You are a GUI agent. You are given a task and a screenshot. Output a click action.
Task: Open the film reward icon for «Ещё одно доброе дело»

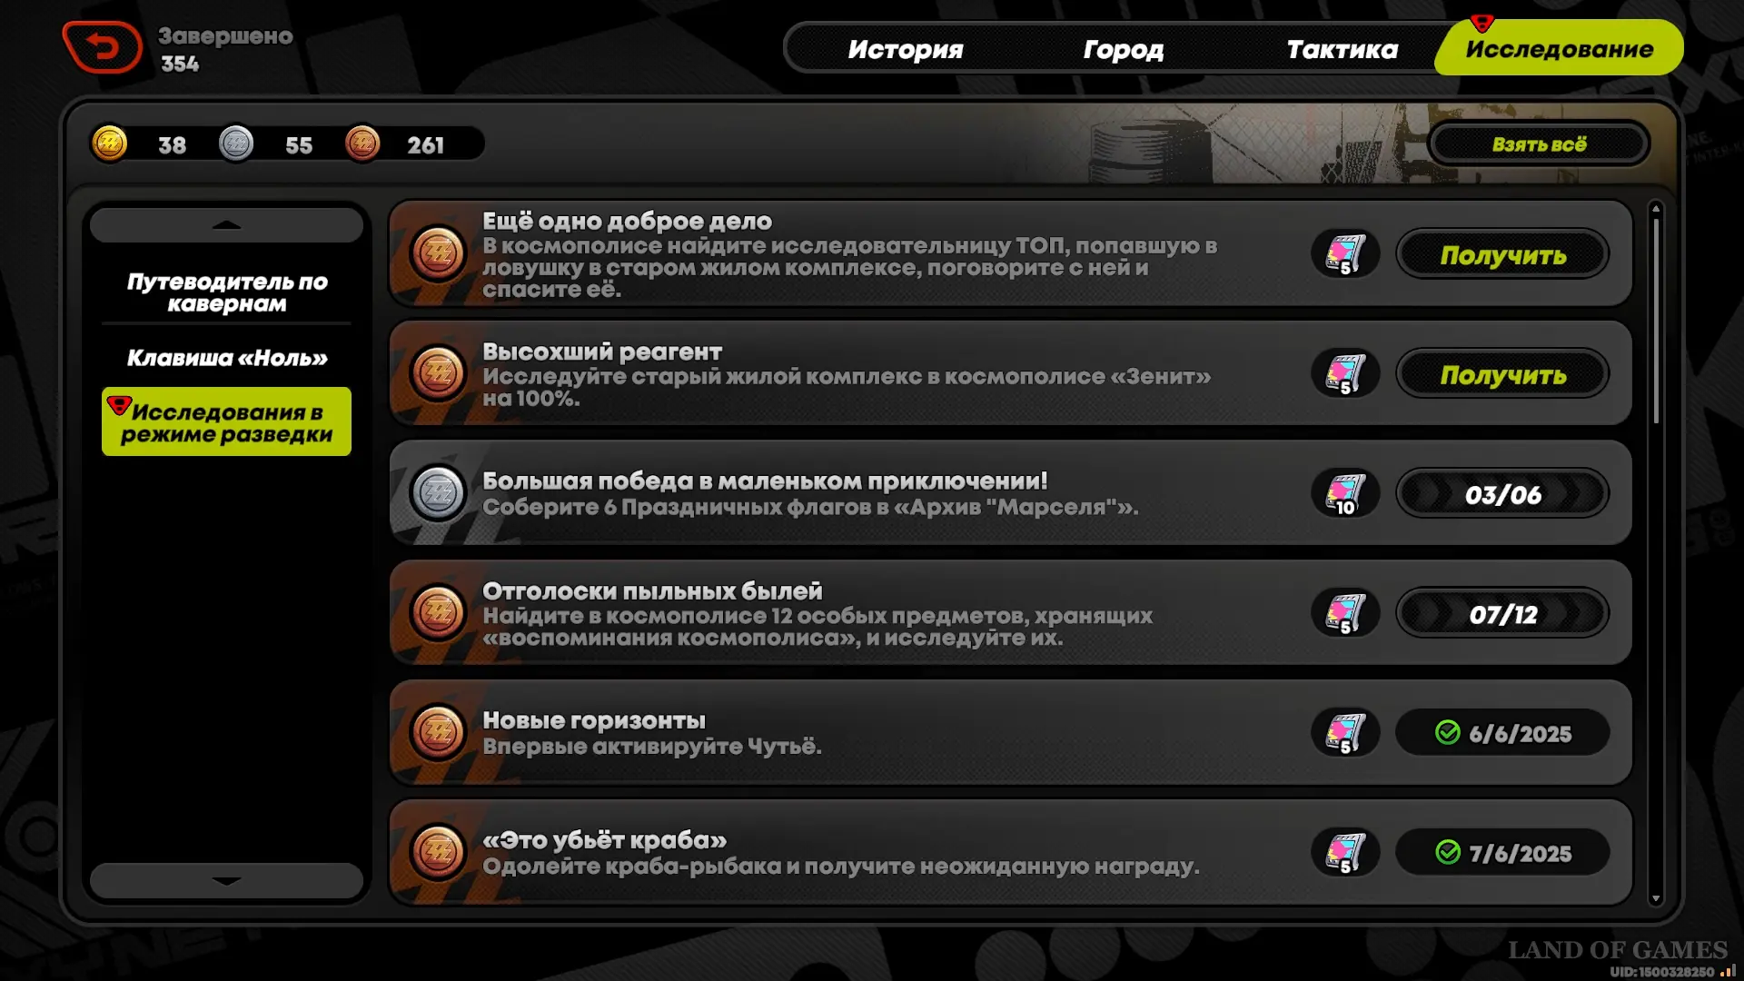[x=1345, y=253]
